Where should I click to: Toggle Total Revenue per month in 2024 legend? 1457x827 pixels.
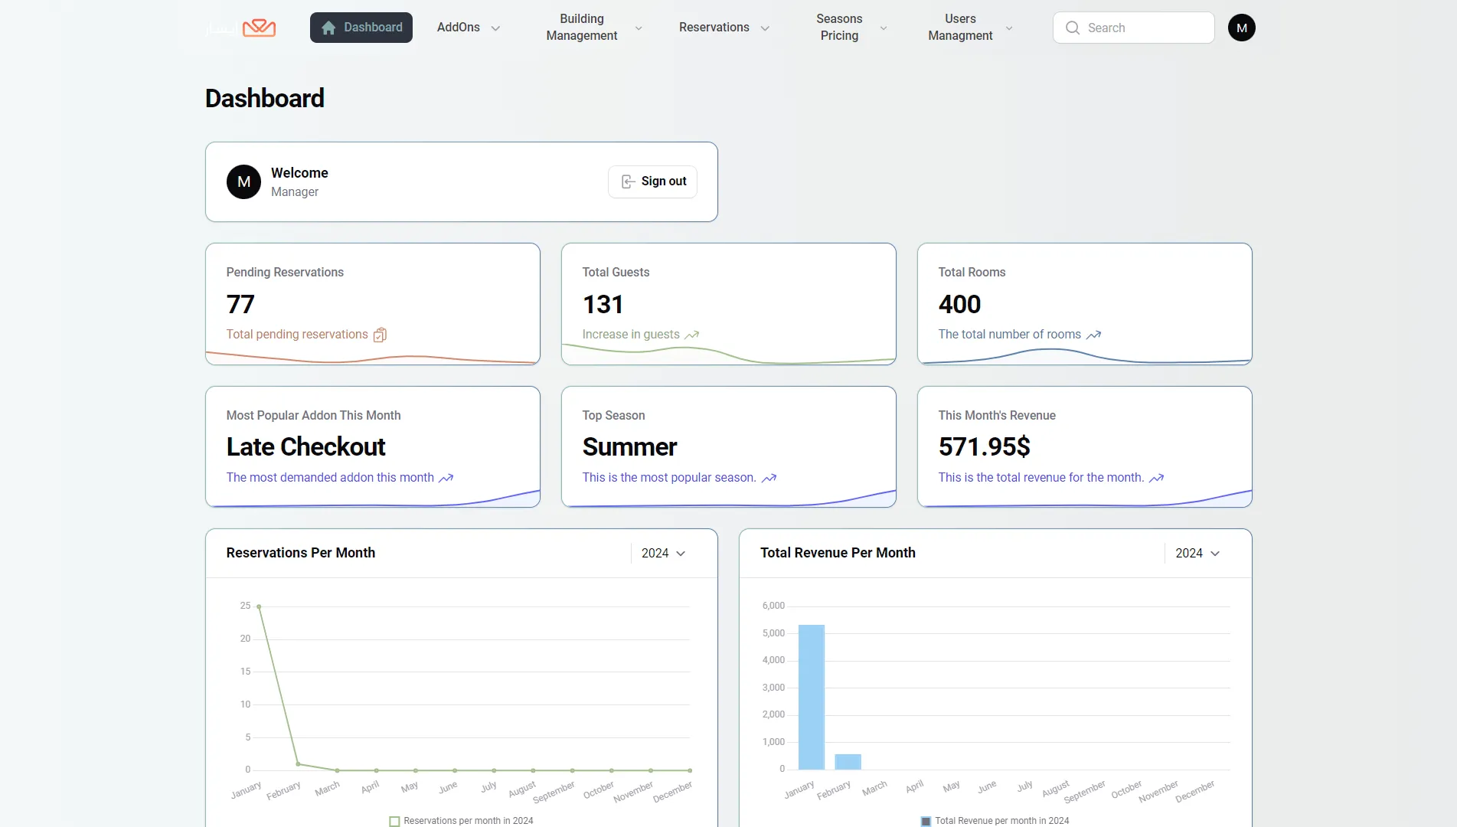(x=926, y=821)
